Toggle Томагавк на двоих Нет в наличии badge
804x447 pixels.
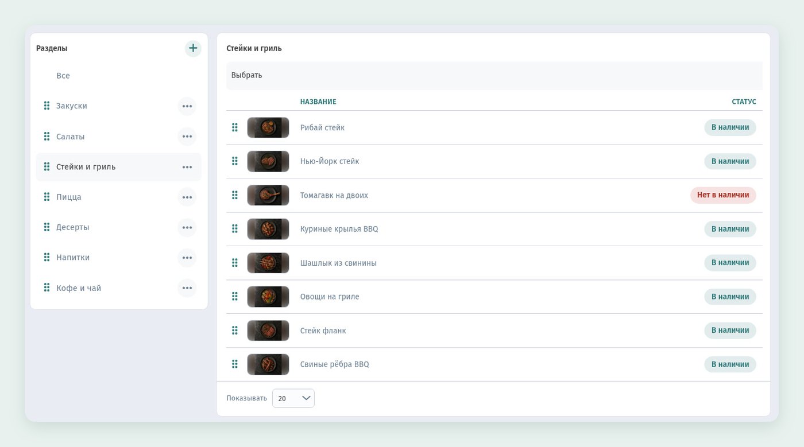(724, 195)
